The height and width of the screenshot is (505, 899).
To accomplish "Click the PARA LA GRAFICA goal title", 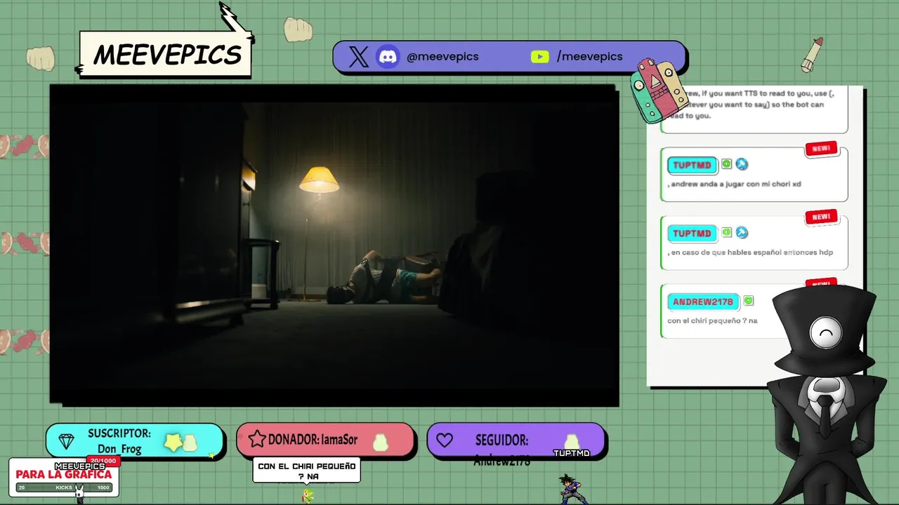I will [x=64, y=474].
